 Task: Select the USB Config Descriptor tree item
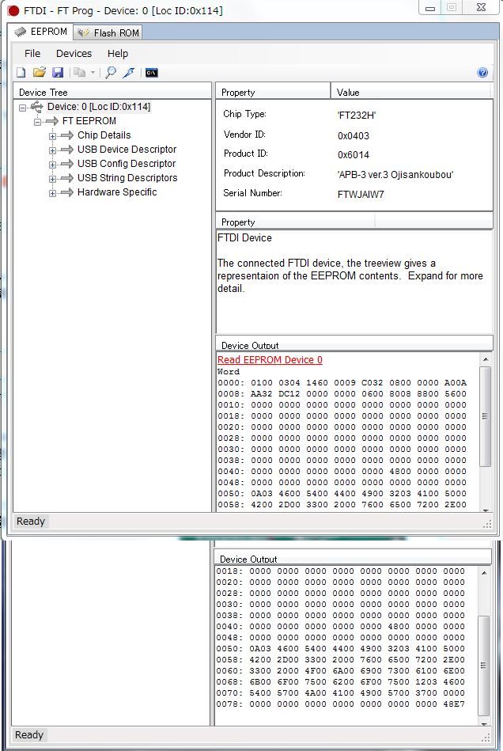127,164
